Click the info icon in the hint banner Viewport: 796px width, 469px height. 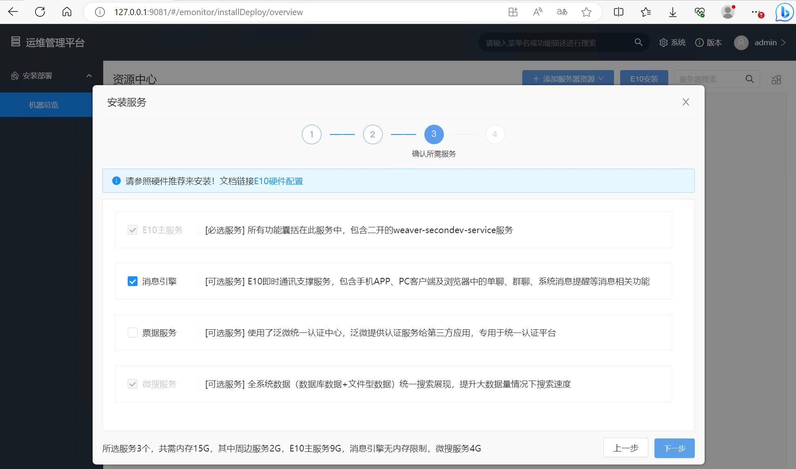(116, 181)
